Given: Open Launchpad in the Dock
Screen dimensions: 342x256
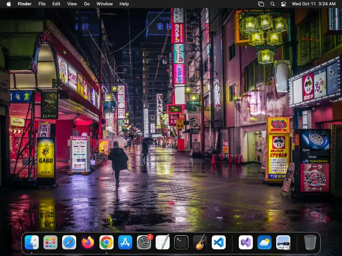Looking at the screenshot, I should 50,242.
